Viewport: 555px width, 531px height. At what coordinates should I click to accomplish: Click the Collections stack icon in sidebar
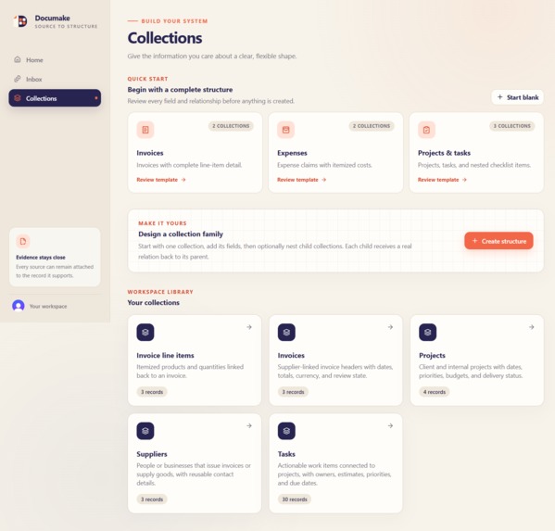click(x=18, y=98)
